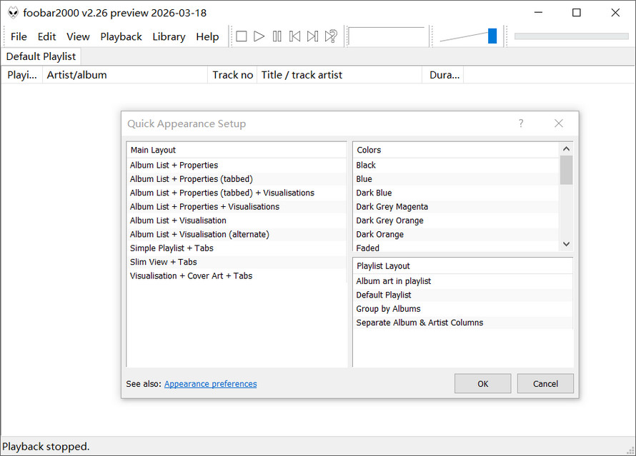This screenshot has height=456, width=636.
Task: Click the random playback button
Action: (x=331, y=36)
